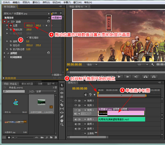Click the Lift button in program monitor
165x145 pixels.
145,77
